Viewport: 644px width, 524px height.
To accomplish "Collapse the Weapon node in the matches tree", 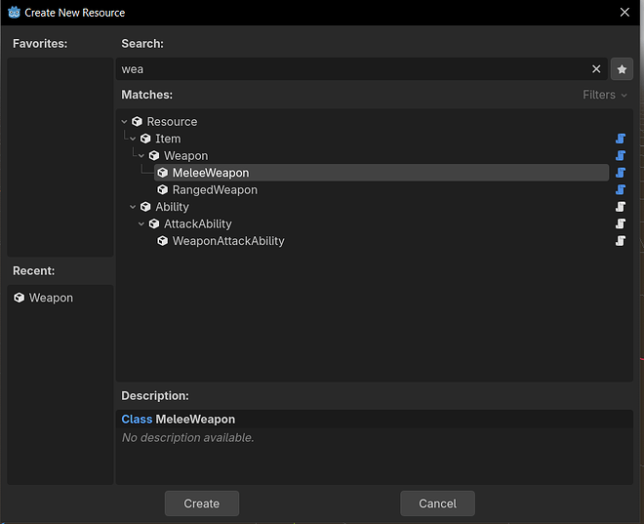I will coord(141,156).
